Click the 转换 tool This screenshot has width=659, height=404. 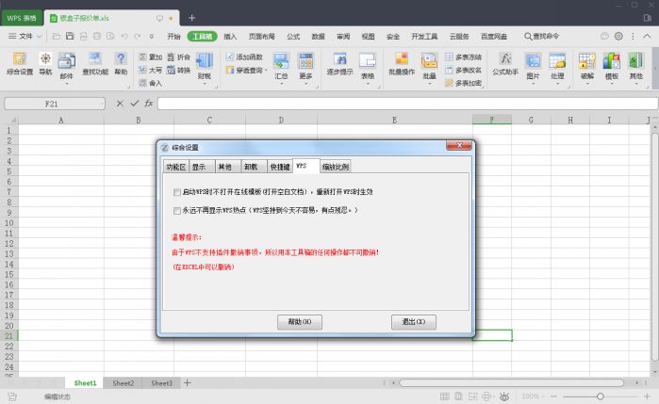pyautogui.click(x=178, y=70)
